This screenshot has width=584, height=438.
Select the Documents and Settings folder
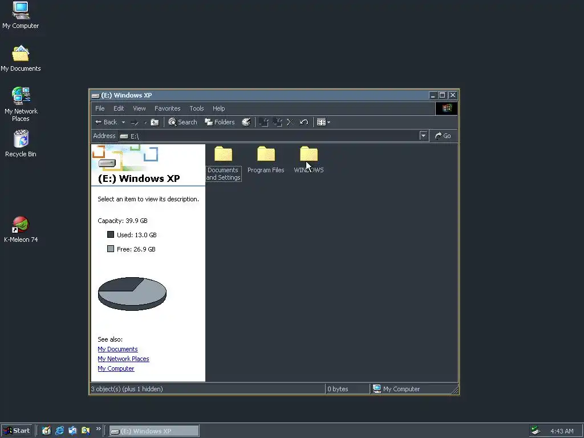(223, 164)
